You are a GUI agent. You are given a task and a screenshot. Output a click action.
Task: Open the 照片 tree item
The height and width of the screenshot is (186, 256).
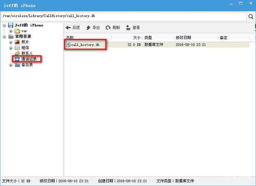pos(25,42)
